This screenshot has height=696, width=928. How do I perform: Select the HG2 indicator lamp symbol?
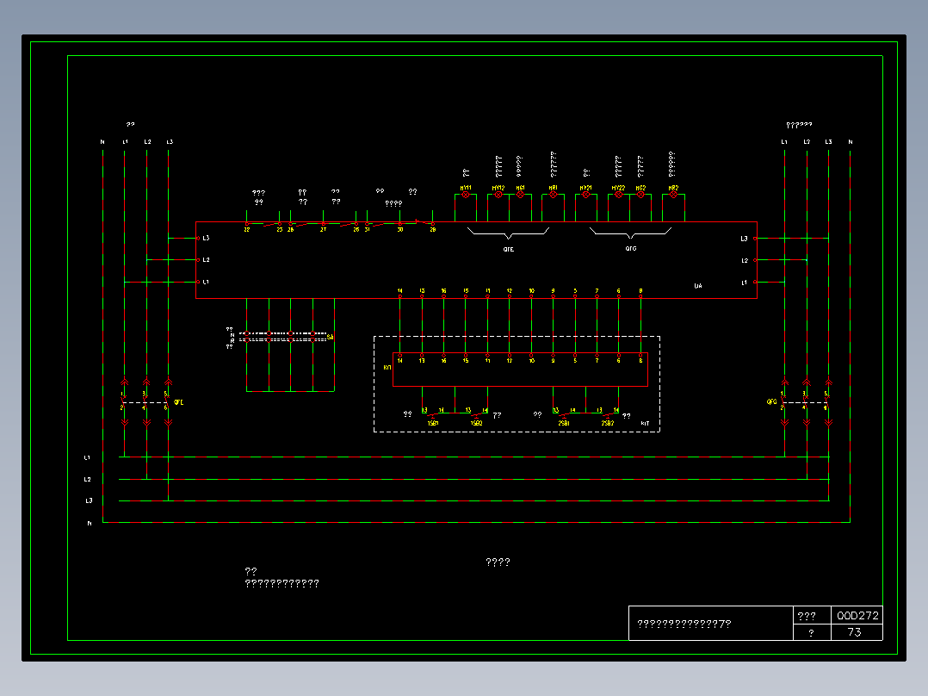pyautogui.click(x=640, y=195)
